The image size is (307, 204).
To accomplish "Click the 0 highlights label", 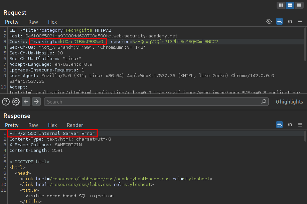I will click(289, 102).
